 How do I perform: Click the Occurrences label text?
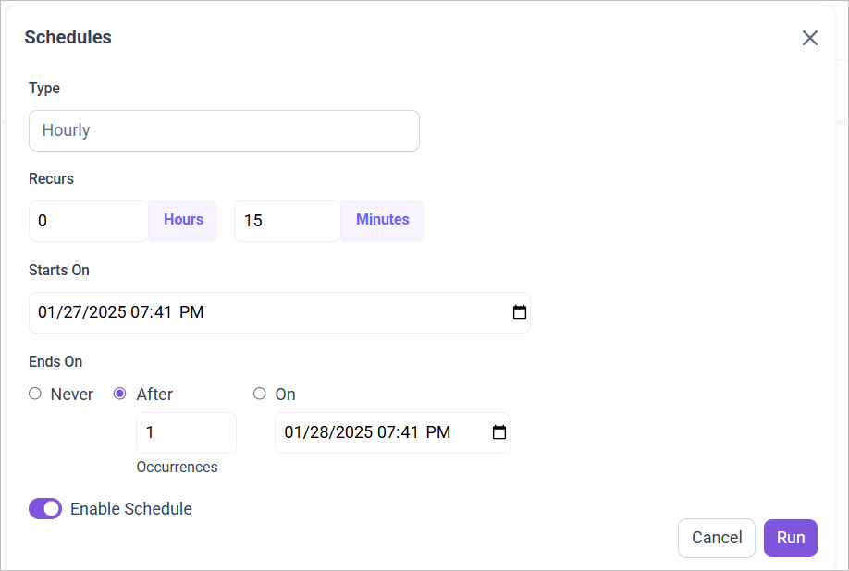point(177,467)
